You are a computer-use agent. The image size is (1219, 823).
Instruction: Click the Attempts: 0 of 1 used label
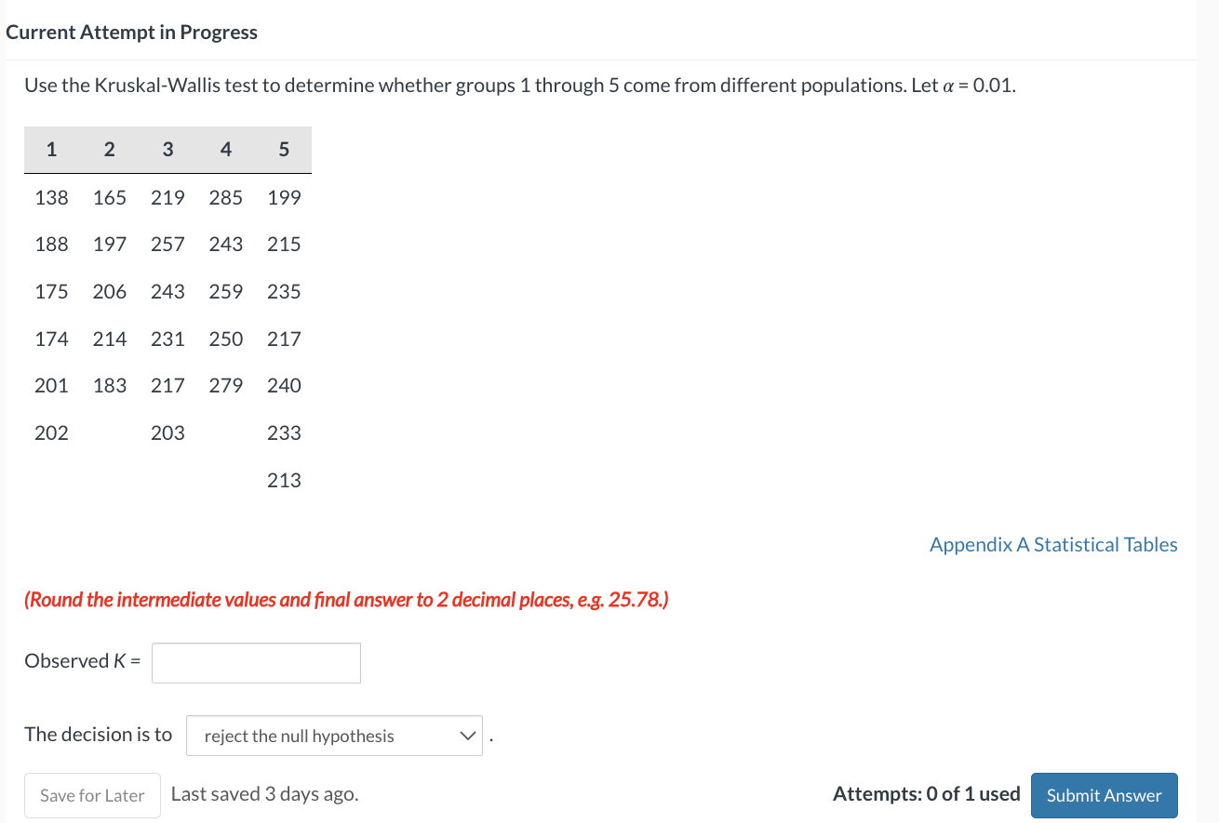pyautogui.click(x=925, y=793)
